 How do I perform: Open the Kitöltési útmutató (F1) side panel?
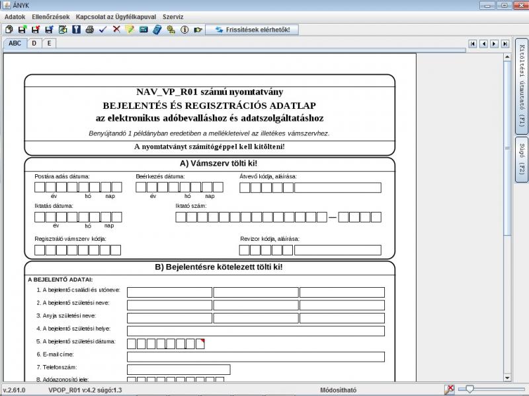click(522, 86)
